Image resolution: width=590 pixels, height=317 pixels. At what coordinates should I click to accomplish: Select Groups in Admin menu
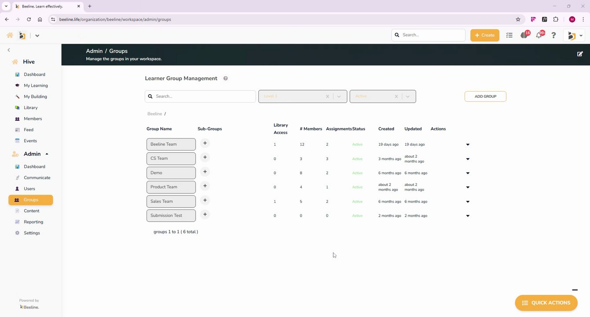[31, 200]
